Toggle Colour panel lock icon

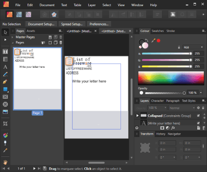pyautogui.click(x=179, y=47)
